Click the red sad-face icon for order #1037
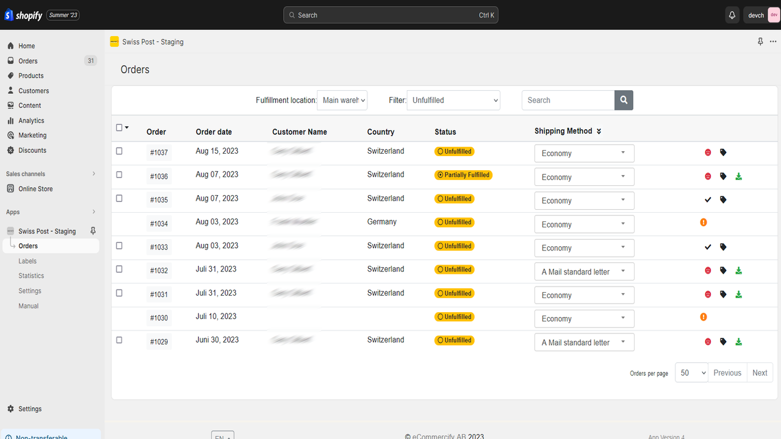This screenshot has width=781, height=439. 708,152
